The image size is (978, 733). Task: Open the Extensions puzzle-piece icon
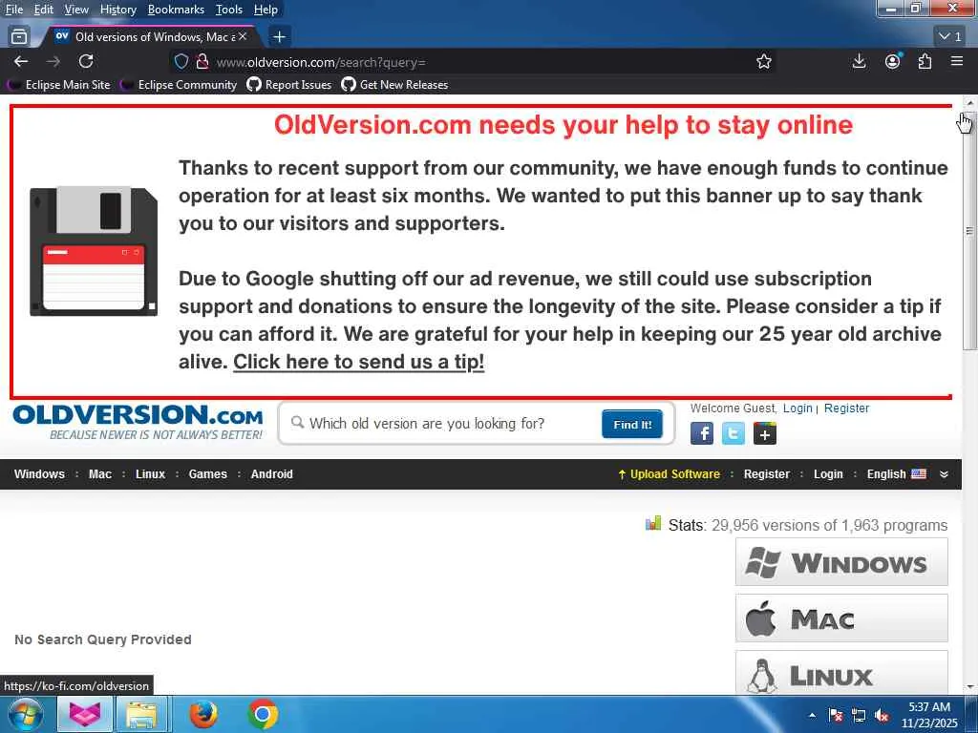click(x=925, y=61)
